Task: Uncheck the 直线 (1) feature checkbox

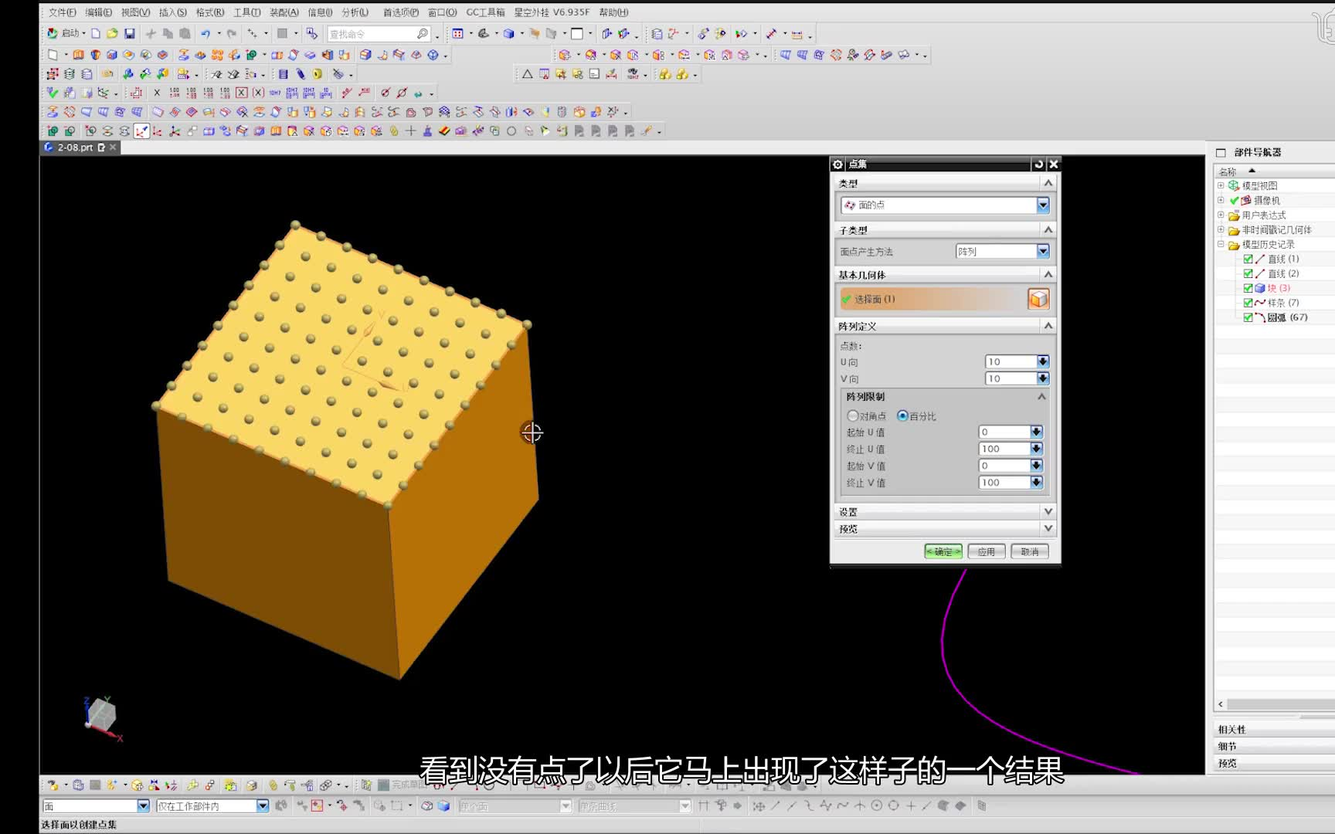Action: 1248,259
